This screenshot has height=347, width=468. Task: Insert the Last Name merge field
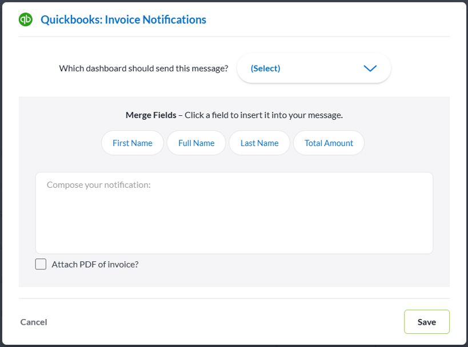[259, 143]
